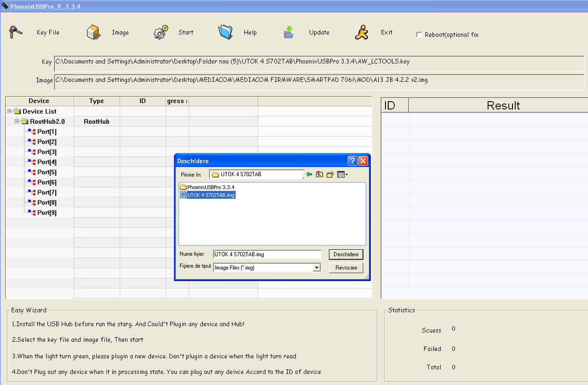Click the dialog help question-mark button
Viewport: 588px width, 385px height.
[352, 161]
